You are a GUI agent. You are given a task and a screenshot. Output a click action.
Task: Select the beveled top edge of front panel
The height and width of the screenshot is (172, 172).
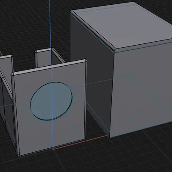49,67
